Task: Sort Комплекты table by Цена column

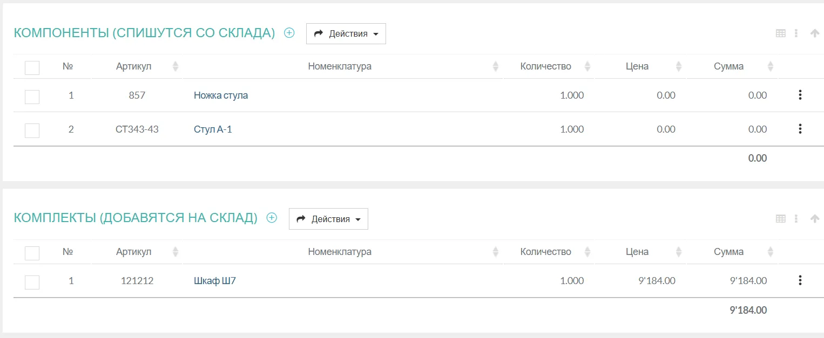Action: [679, 252]
